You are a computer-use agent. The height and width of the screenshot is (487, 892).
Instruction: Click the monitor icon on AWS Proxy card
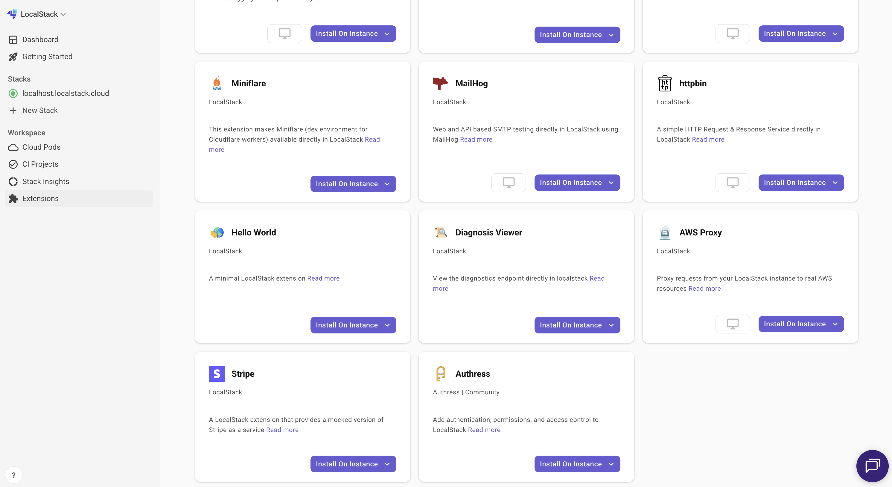(x=732, y=324)
